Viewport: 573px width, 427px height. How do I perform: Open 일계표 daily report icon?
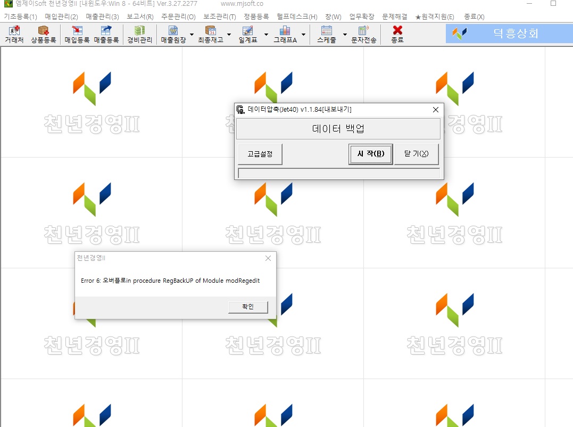248,35
